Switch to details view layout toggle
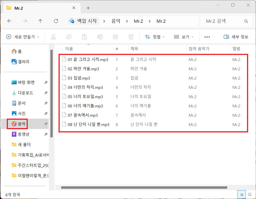Screen dimensions: 256x199 pyautogui.click(x=242, y=194)
